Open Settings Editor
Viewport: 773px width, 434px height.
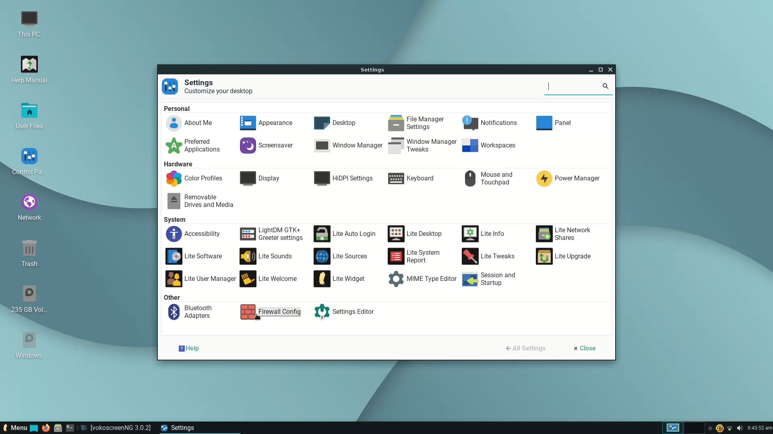pyautogui.click(x=344, y=312)
